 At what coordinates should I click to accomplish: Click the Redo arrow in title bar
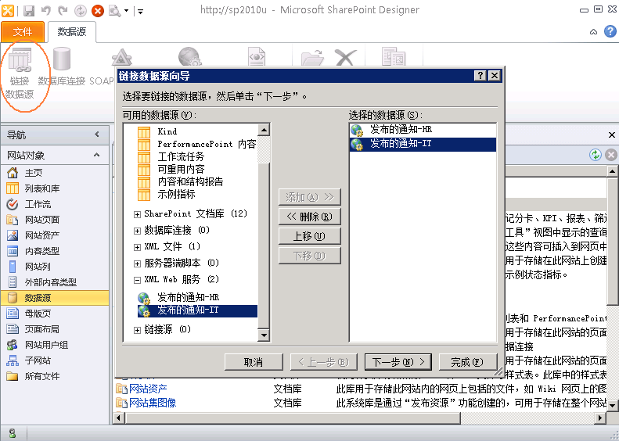63,11
